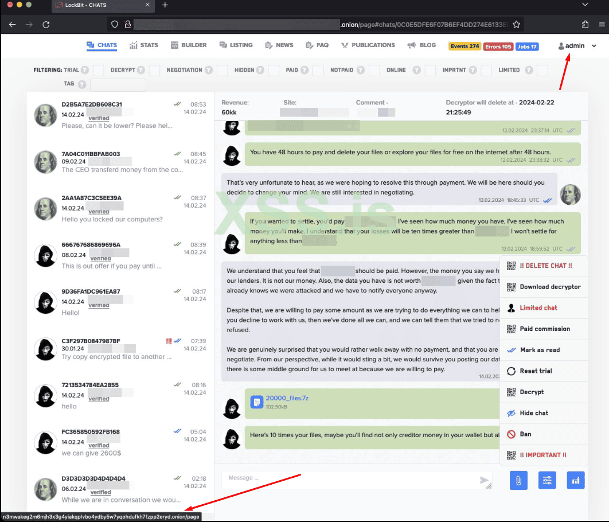The height and width of the screenshot is (522, 609).
Task: Open chat 9D36FA1DC961EA87
Action: [120, 302]
